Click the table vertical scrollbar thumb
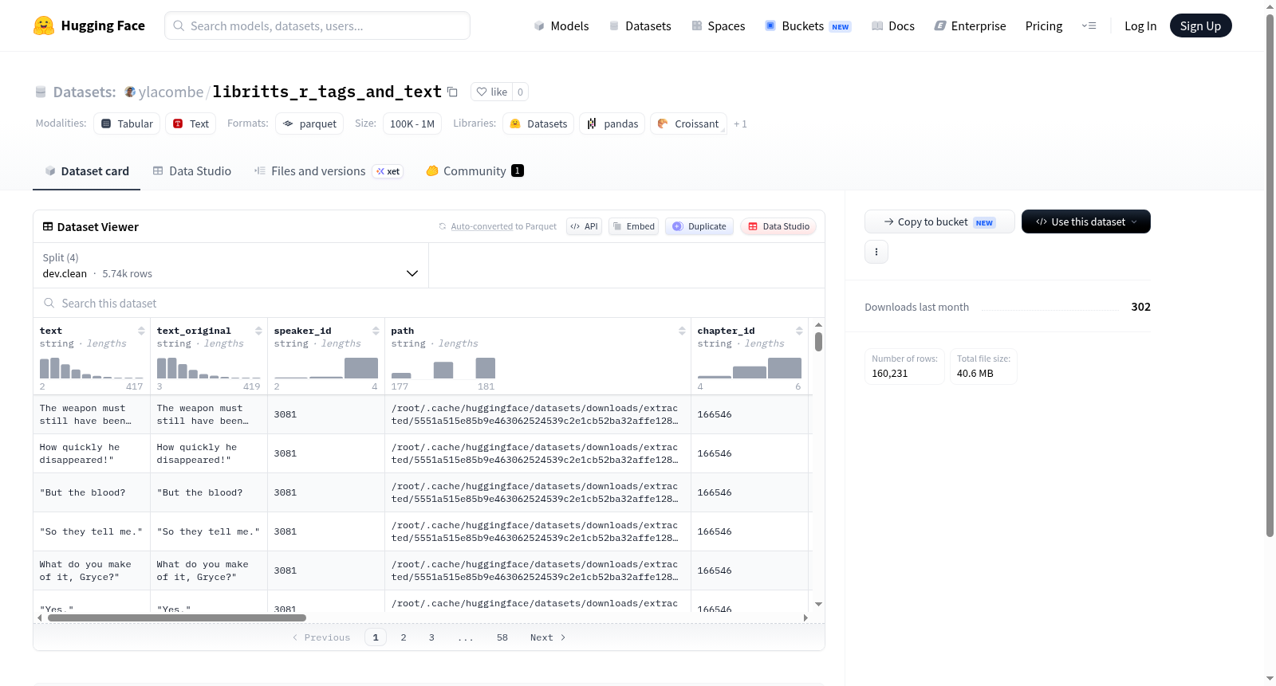This screenshot has width=1276, height=686. pos(818,342)
